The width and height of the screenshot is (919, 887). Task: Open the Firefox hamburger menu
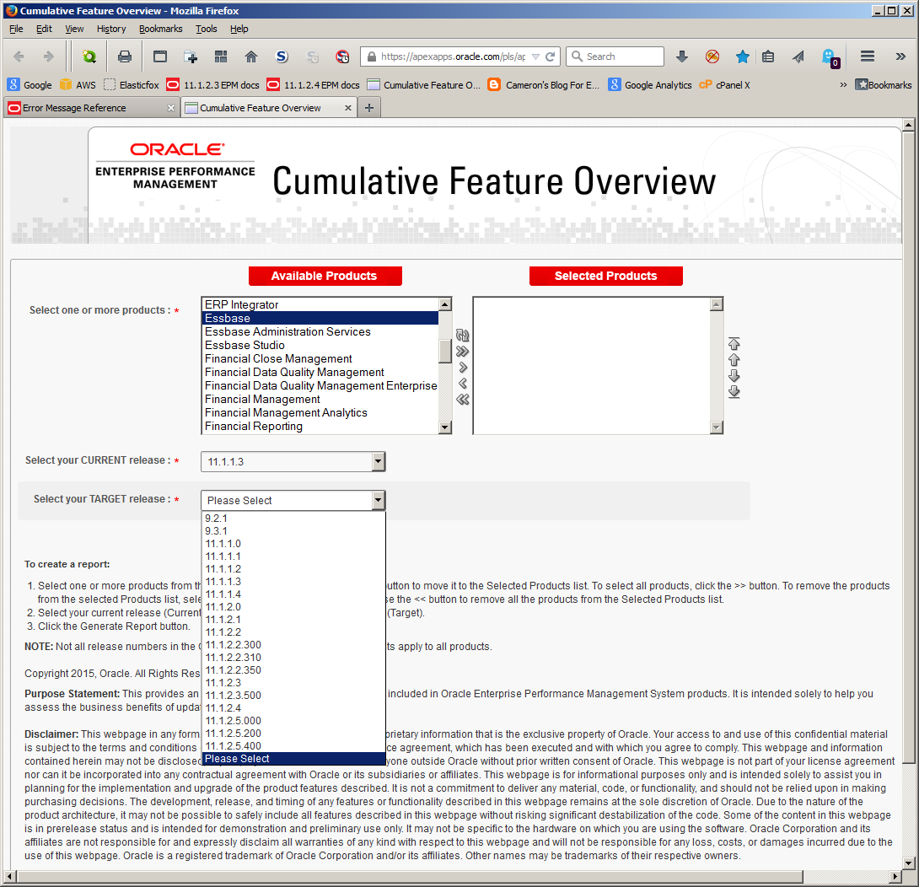[868, 56]
